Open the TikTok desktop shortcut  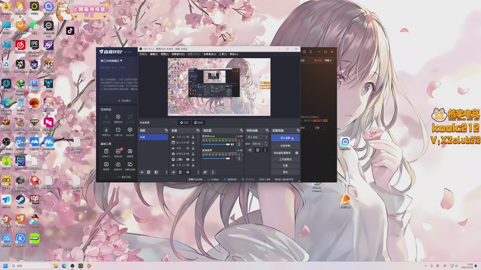point(70,31)
